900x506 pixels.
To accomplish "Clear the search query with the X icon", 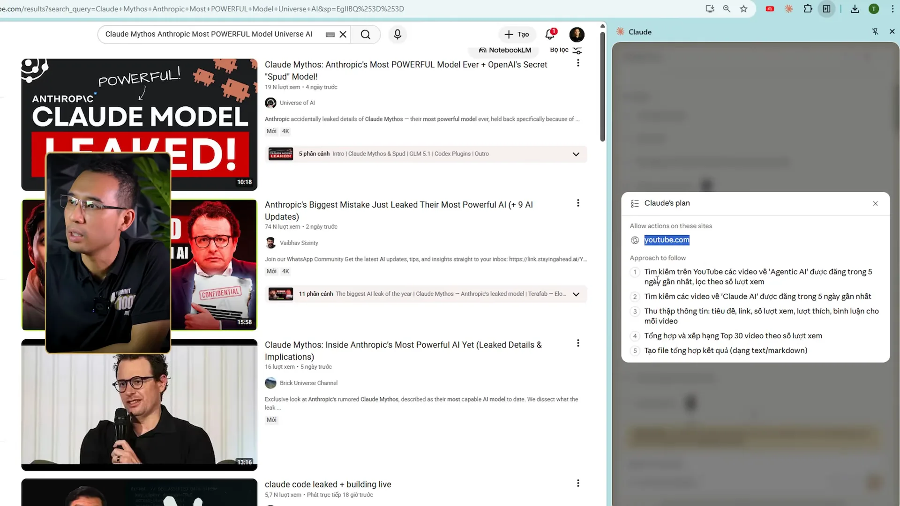I will point(343,34).
